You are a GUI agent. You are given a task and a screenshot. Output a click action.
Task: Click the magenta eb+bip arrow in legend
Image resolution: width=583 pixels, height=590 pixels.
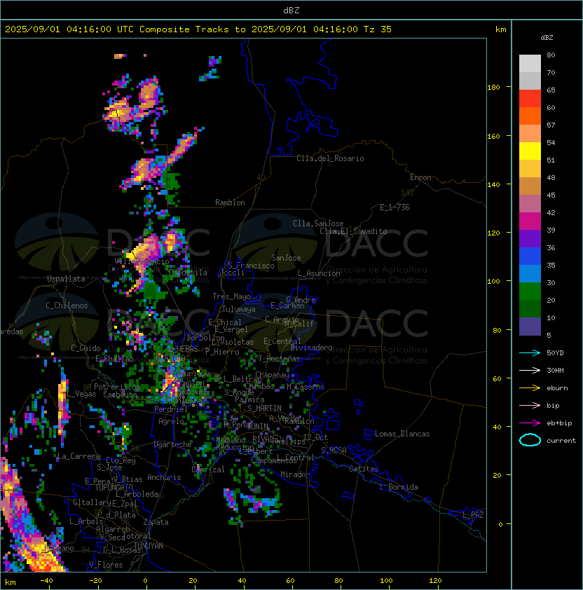(530, 423)
